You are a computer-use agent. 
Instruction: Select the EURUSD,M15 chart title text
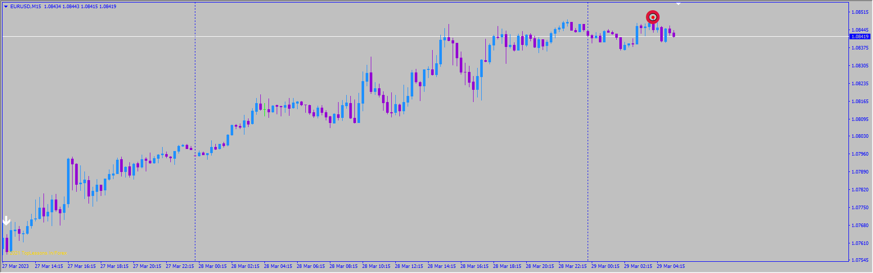point(26,7)
